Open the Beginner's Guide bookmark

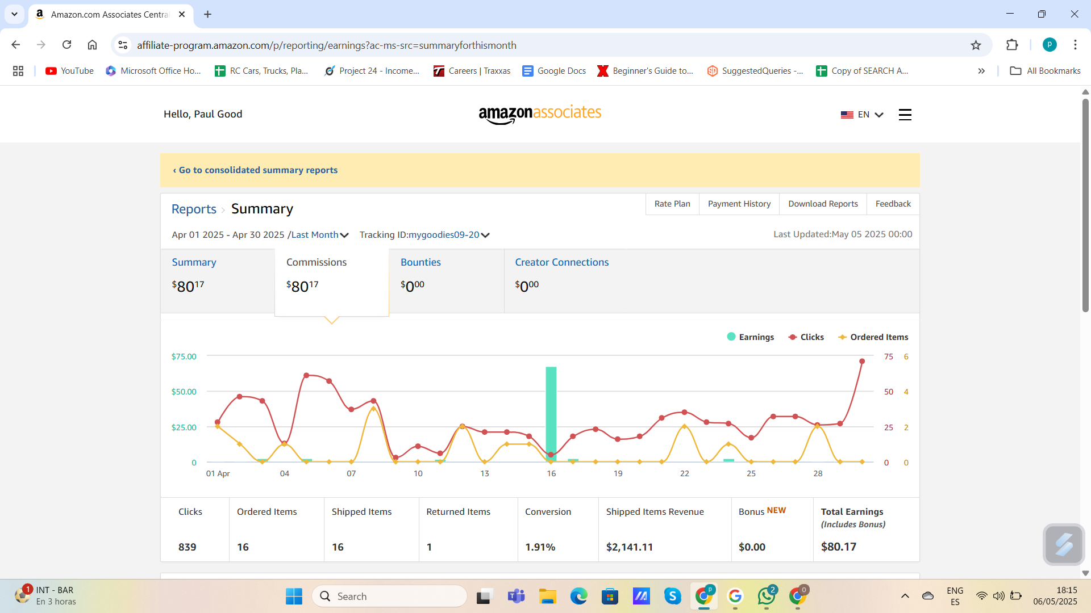(645, 71)
